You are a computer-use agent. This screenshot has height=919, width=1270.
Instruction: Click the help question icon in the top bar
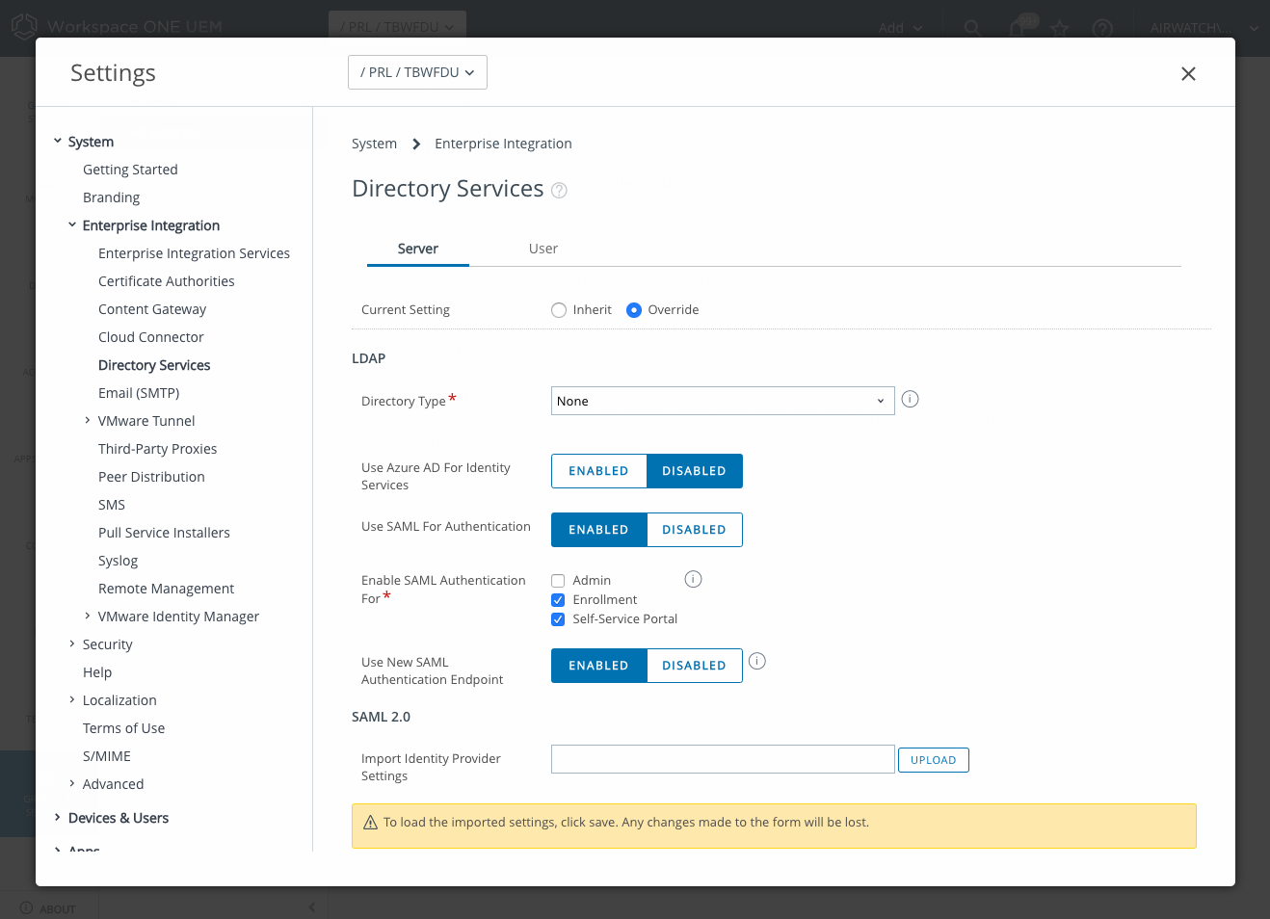[1103, 28]
